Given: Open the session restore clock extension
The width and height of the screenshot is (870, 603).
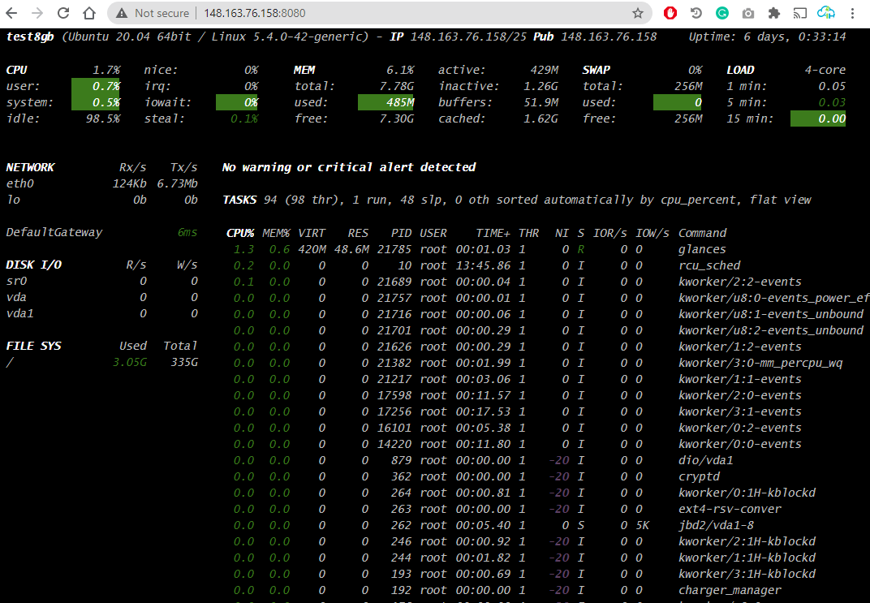Looking at the screenshot, I should point(696,13).
